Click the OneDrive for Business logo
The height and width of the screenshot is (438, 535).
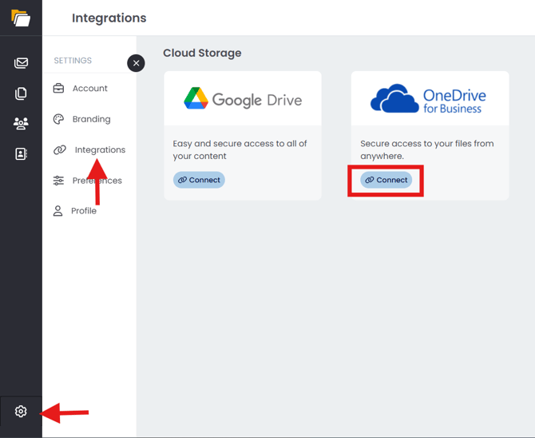coord(428,98)
